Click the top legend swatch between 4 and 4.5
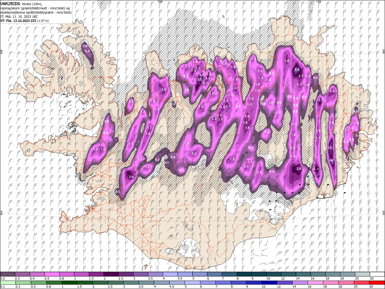The image size is (385, 289). (170, 274)
